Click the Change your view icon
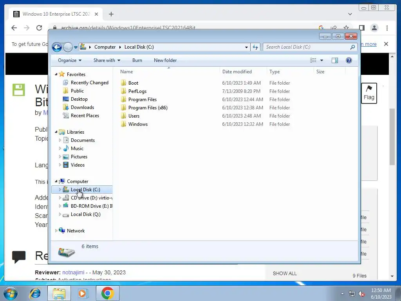This screenshot has height=301, width=401. 313,60
